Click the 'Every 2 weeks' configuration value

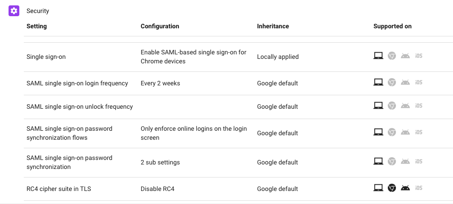coord(160,83)
